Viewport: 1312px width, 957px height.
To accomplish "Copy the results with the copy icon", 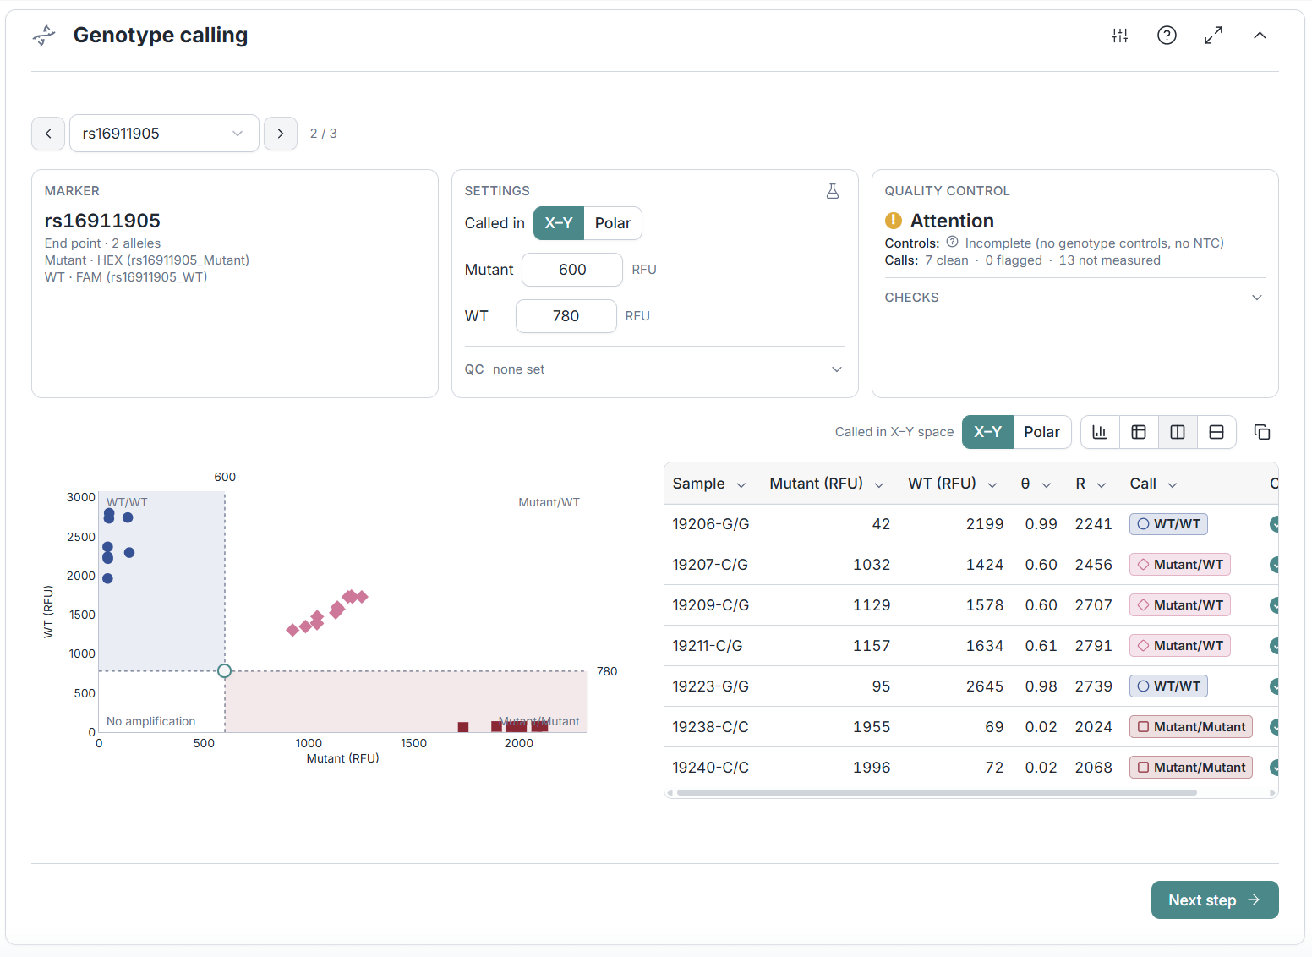I will pos(1262,432).
